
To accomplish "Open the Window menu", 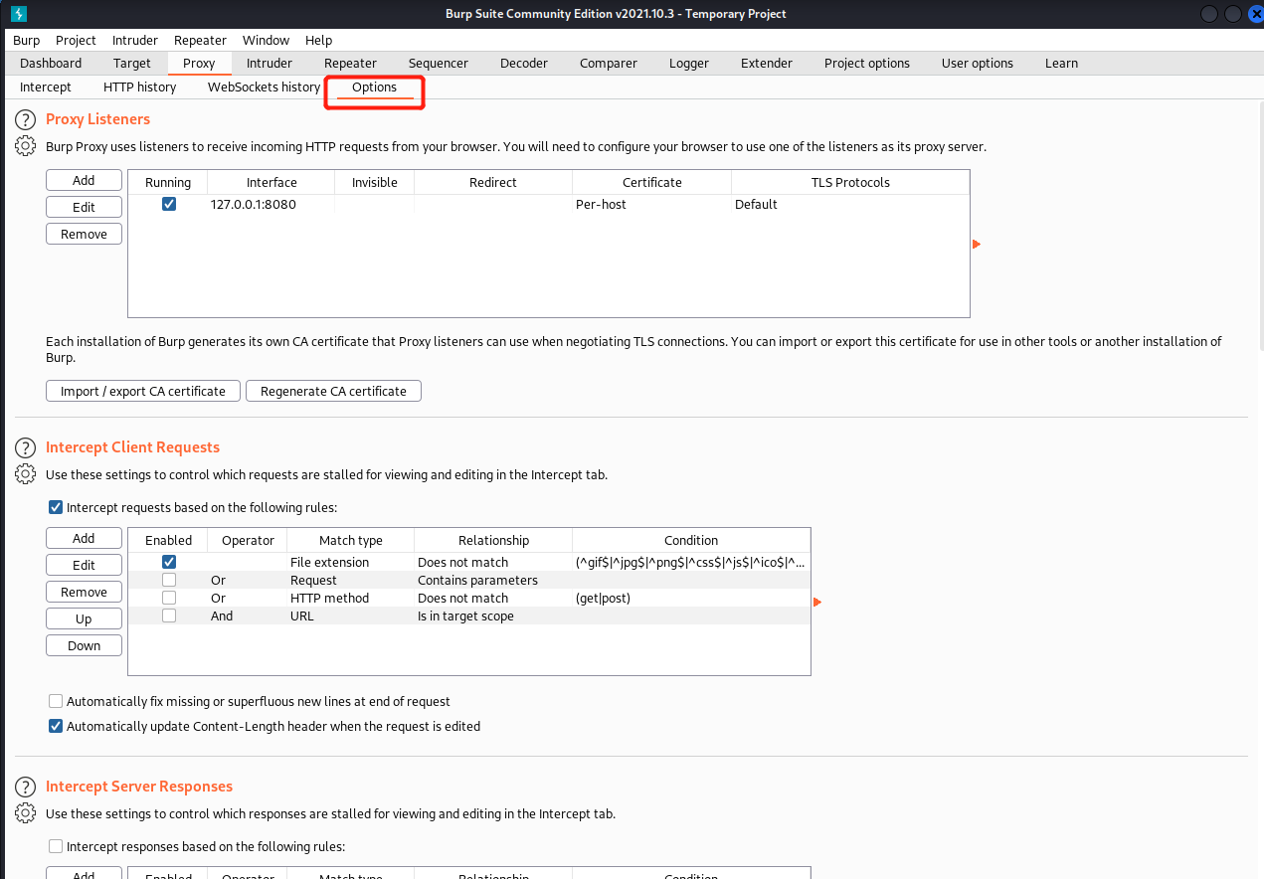I will [x=267, y=40].
